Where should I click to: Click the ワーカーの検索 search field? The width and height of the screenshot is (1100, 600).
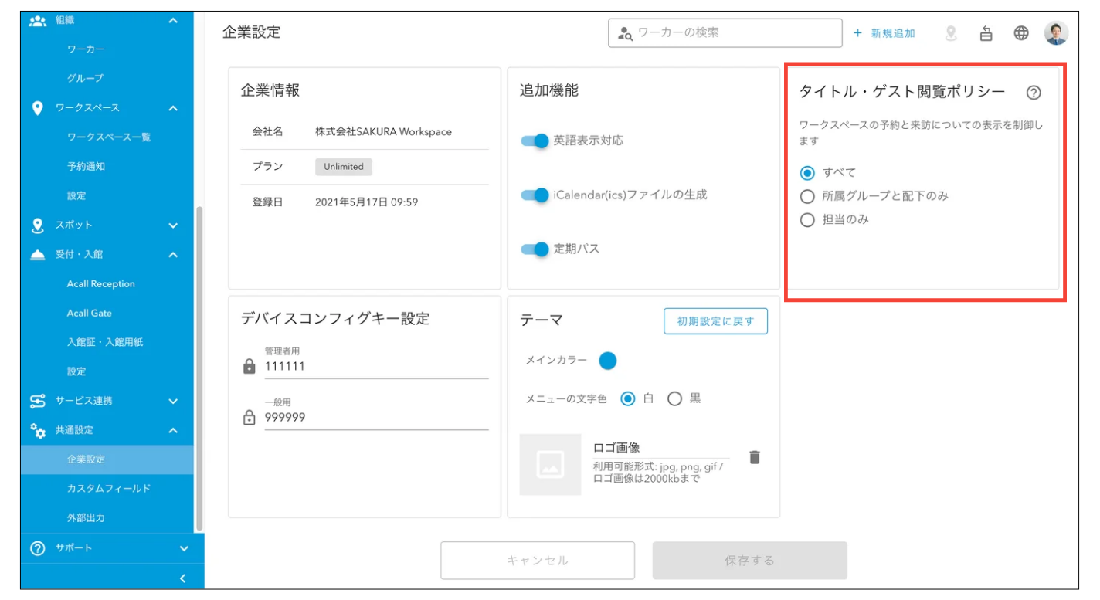pos(725,33)
